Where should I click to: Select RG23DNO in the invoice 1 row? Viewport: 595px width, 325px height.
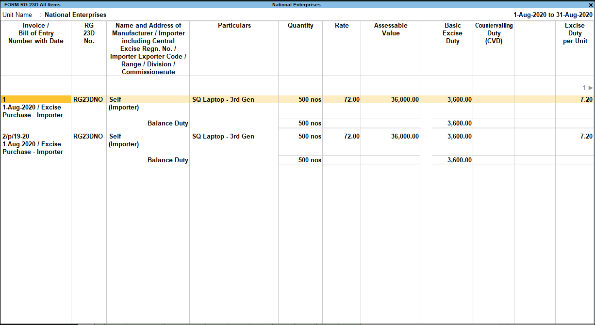(88, 99)
